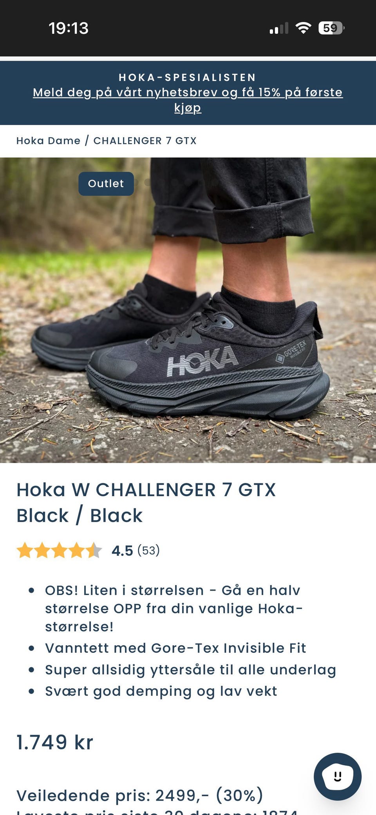The height and width of the screenshot is (815, 376).
Task: Open the newsletter signup 15% offer link
Action: pos(188,99)
